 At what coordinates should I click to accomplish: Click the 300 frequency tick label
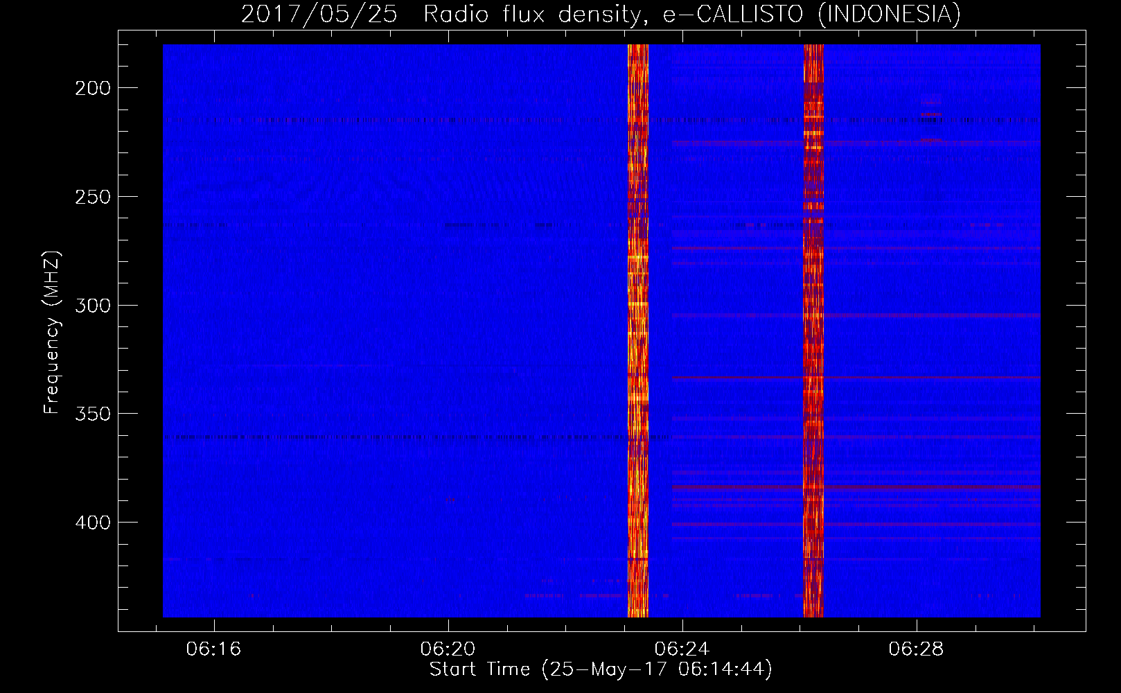(x=93, y=306)
